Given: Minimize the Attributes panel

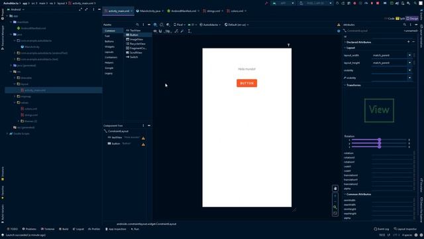Looking at the screenshot, I should point(416,25).
